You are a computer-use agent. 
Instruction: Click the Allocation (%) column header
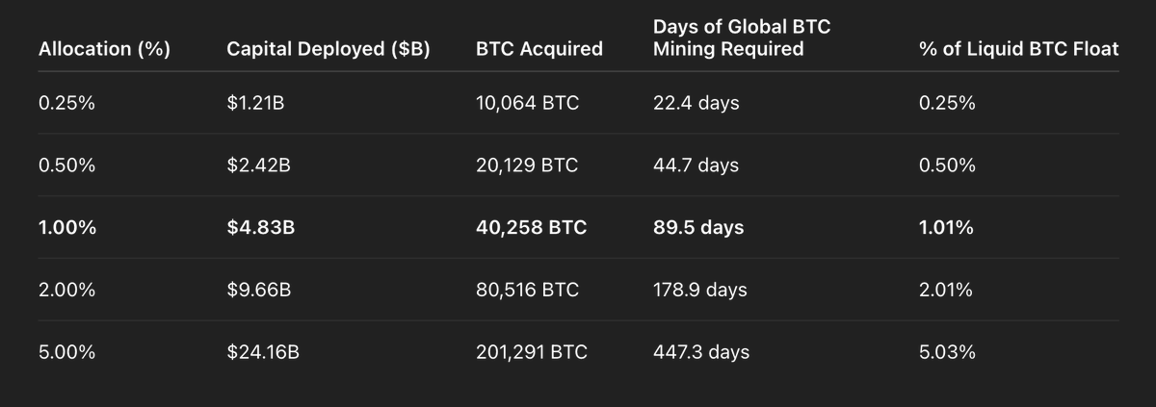(104, 49)
